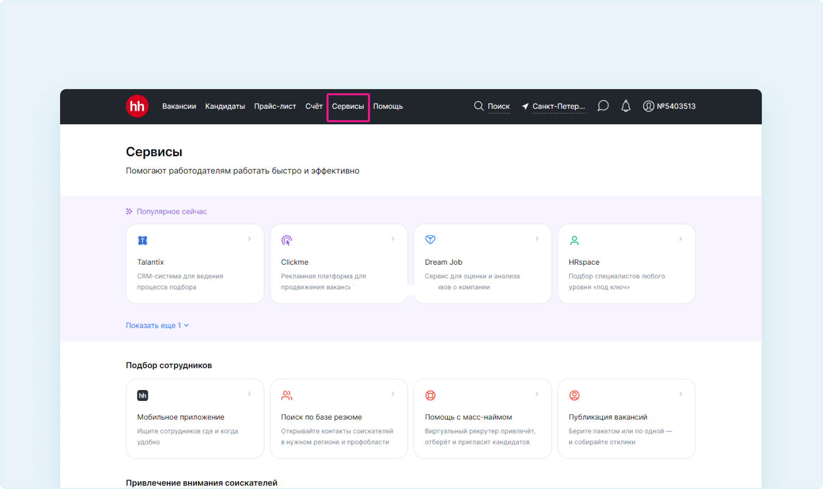Click the Поиск link

click(499, 106)
